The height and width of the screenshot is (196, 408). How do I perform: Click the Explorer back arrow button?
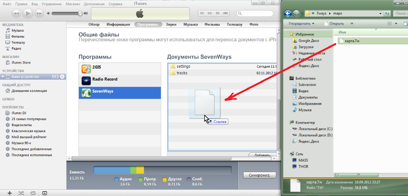288,13
